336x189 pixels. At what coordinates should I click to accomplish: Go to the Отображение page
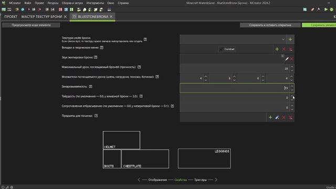157,180
